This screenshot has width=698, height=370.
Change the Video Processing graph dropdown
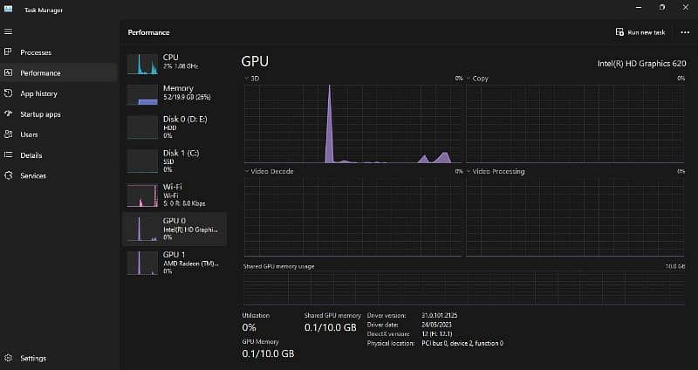(469, 172)
